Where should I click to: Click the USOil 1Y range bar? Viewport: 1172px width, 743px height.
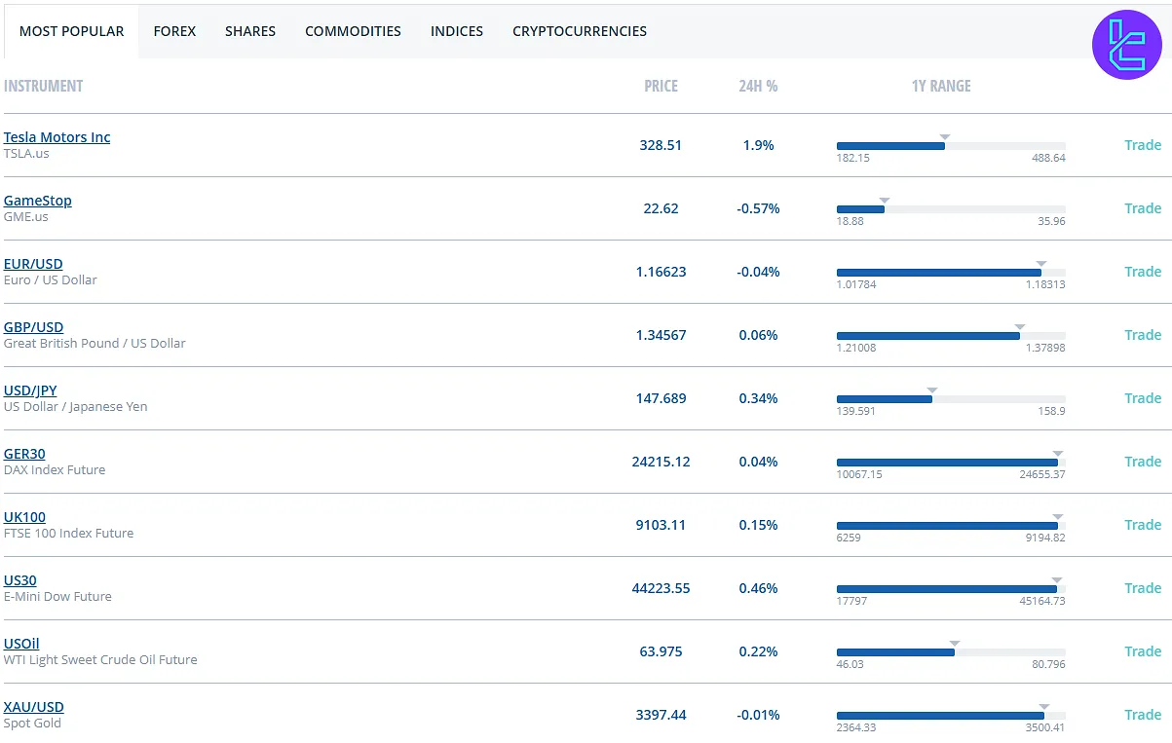point(951,652)
